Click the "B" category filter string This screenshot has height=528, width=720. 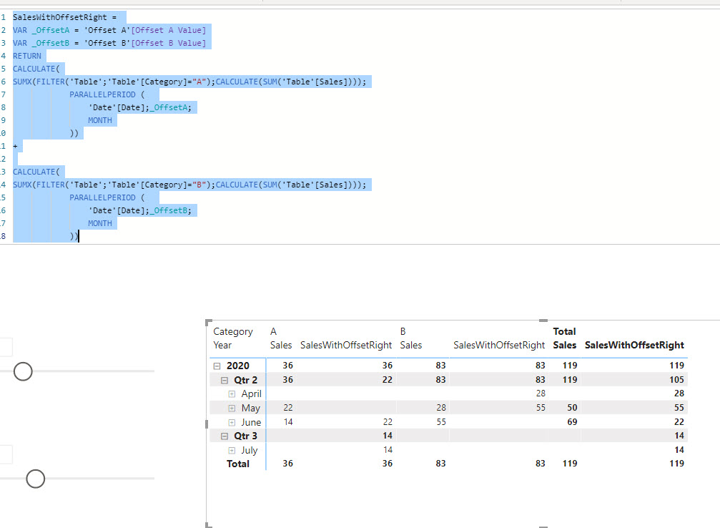pos(199,185)
